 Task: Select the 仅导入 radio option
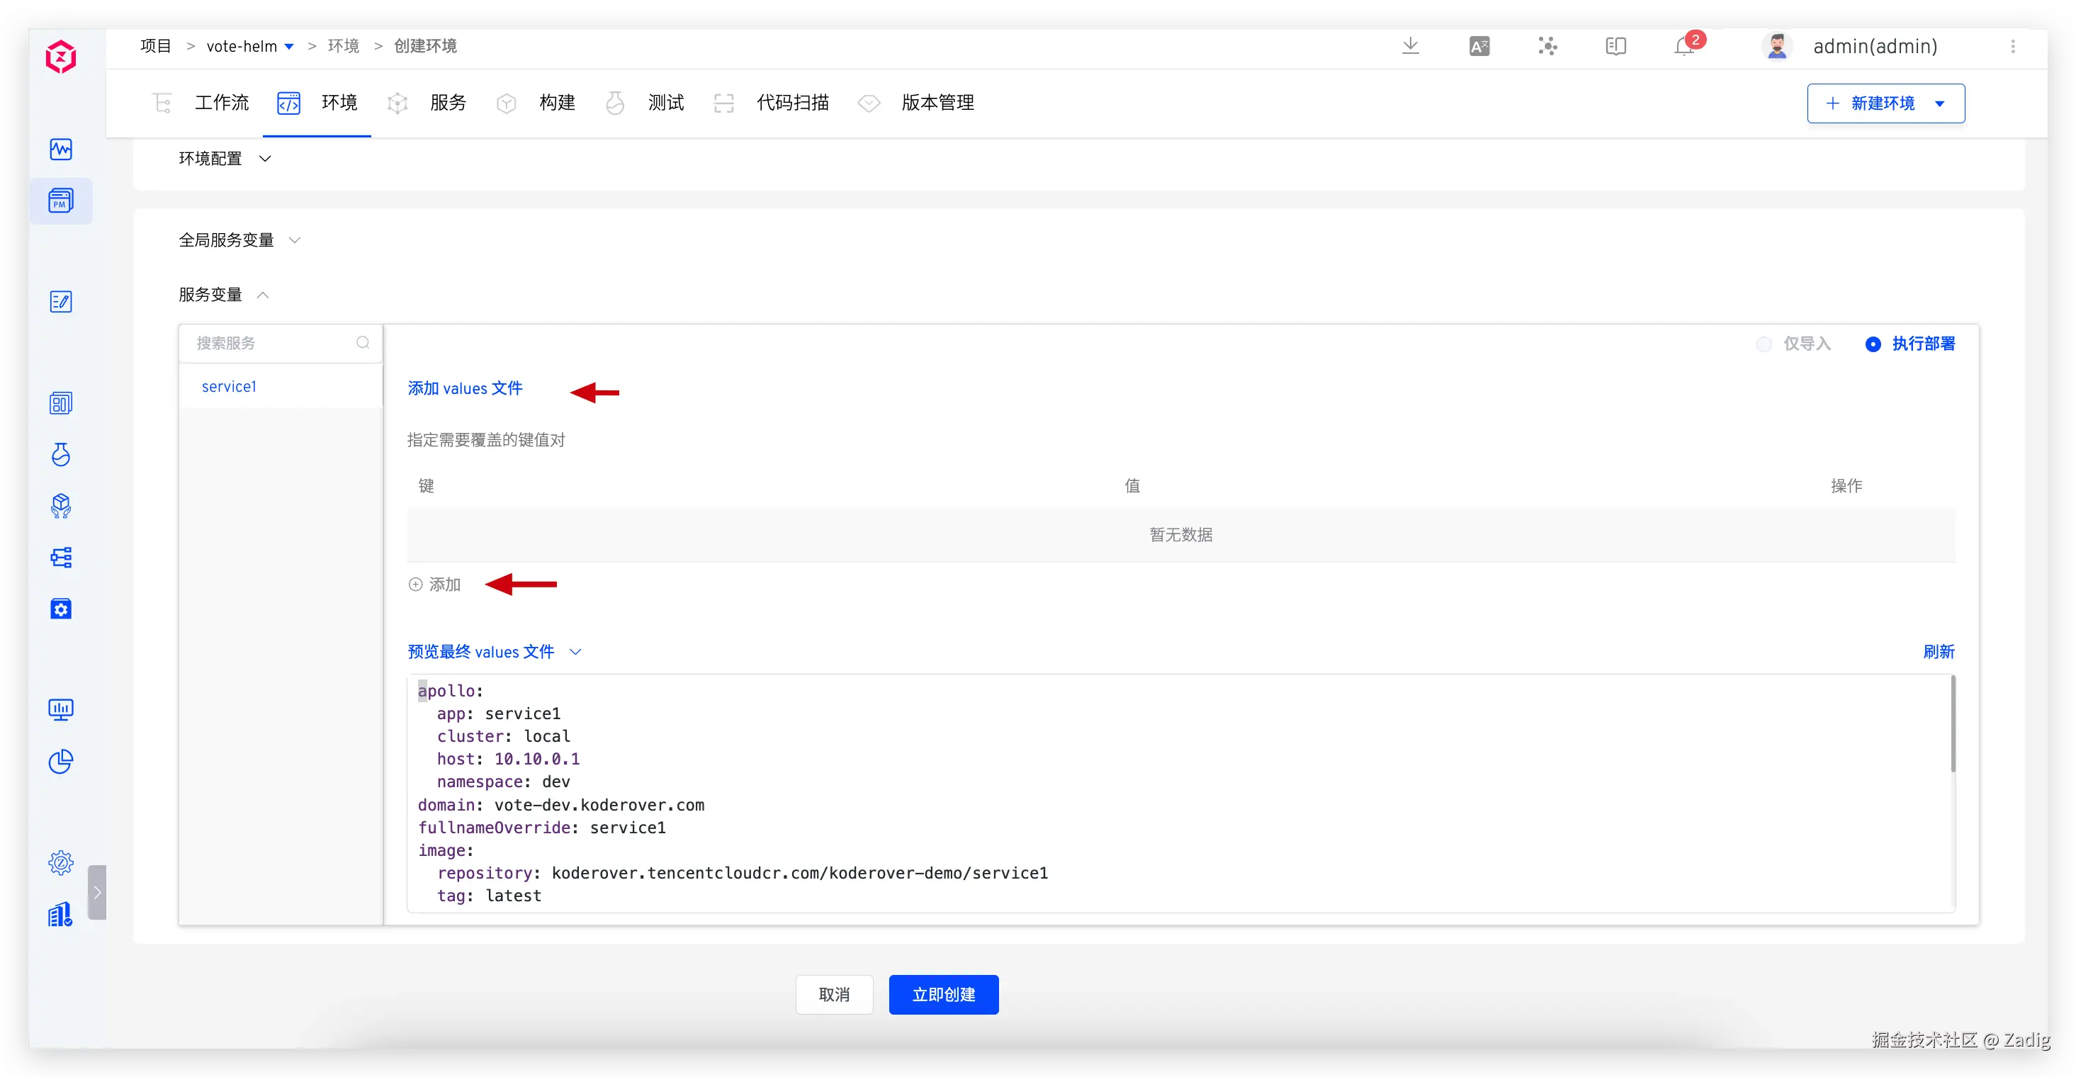pos(1764,344)
